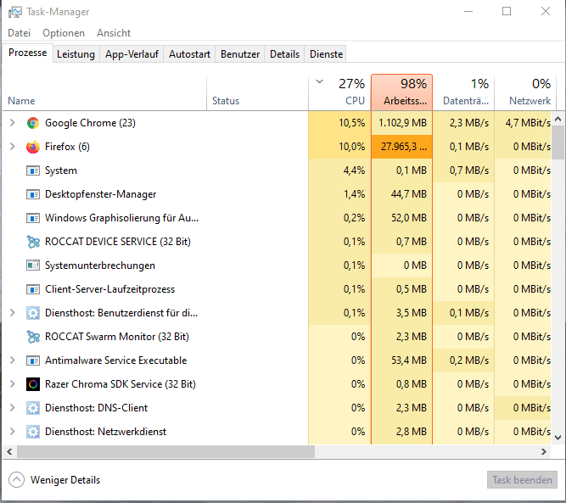Open the Autostart tab
566x503 pixels.
[x=189, y=54]
